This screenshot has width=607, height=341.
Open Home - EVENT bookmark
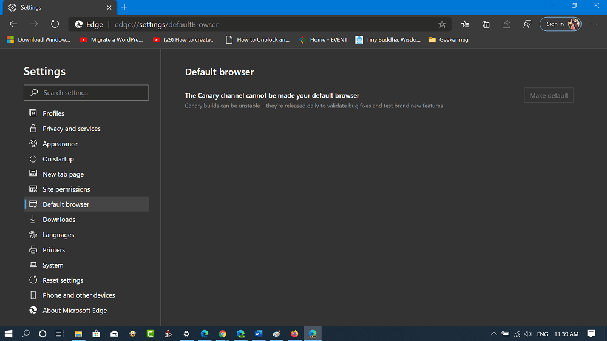pyautogui.click(x=324, y=39)
